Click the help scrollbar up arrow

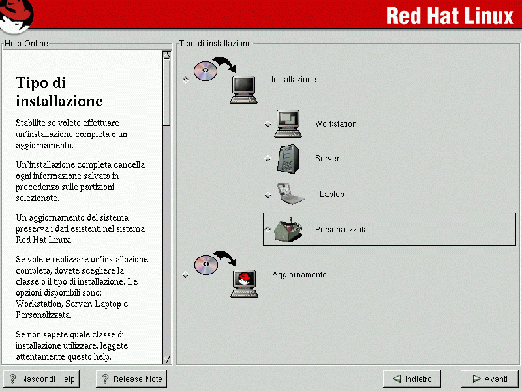tap(166, 55)
